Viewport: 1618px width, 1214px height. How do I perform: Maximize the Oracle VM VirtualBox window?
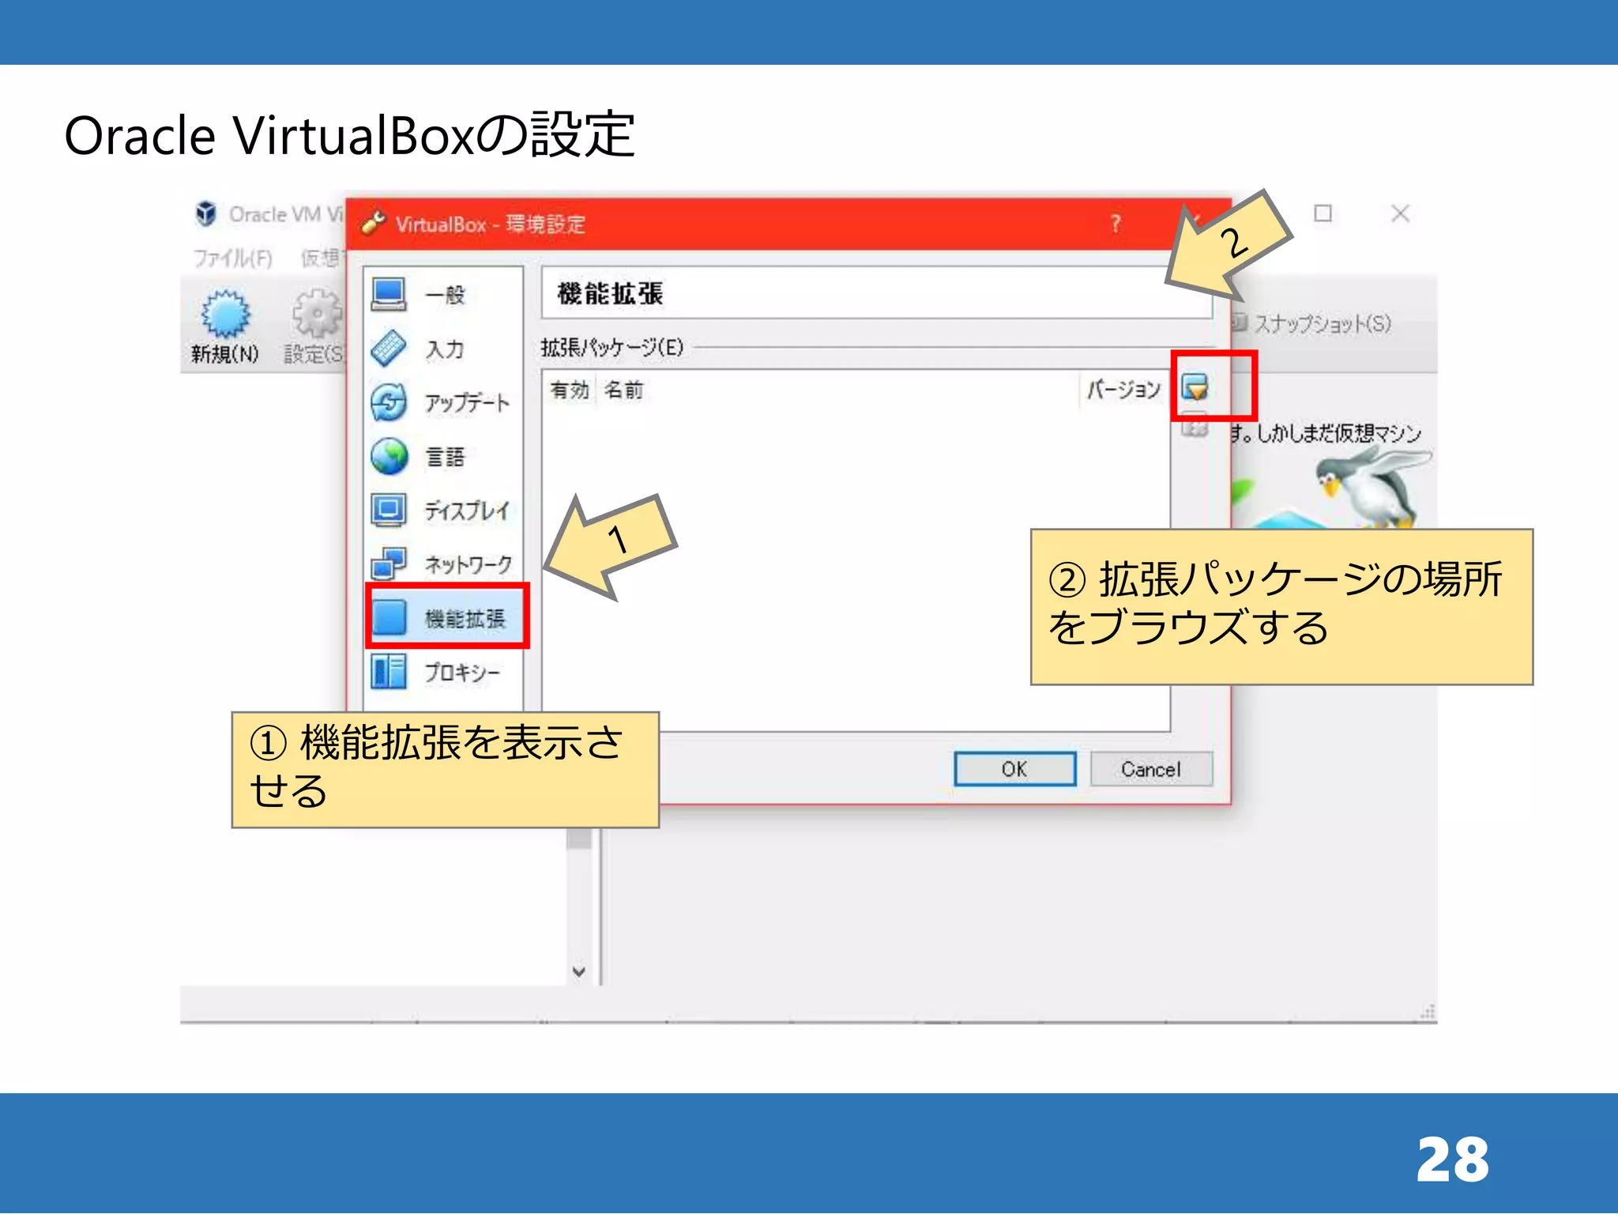click(1323, 213)
